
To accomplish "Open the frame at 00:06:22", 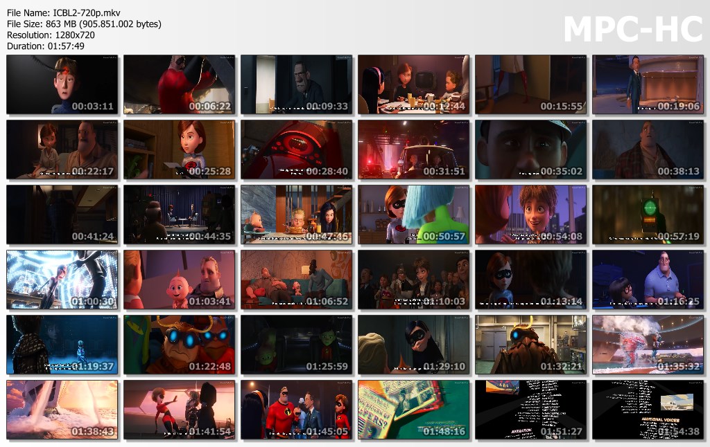I will 180,84.
